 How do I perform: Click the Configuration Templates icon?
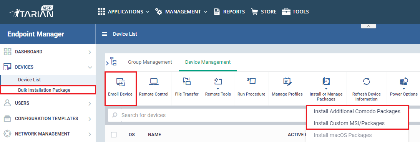8,118
